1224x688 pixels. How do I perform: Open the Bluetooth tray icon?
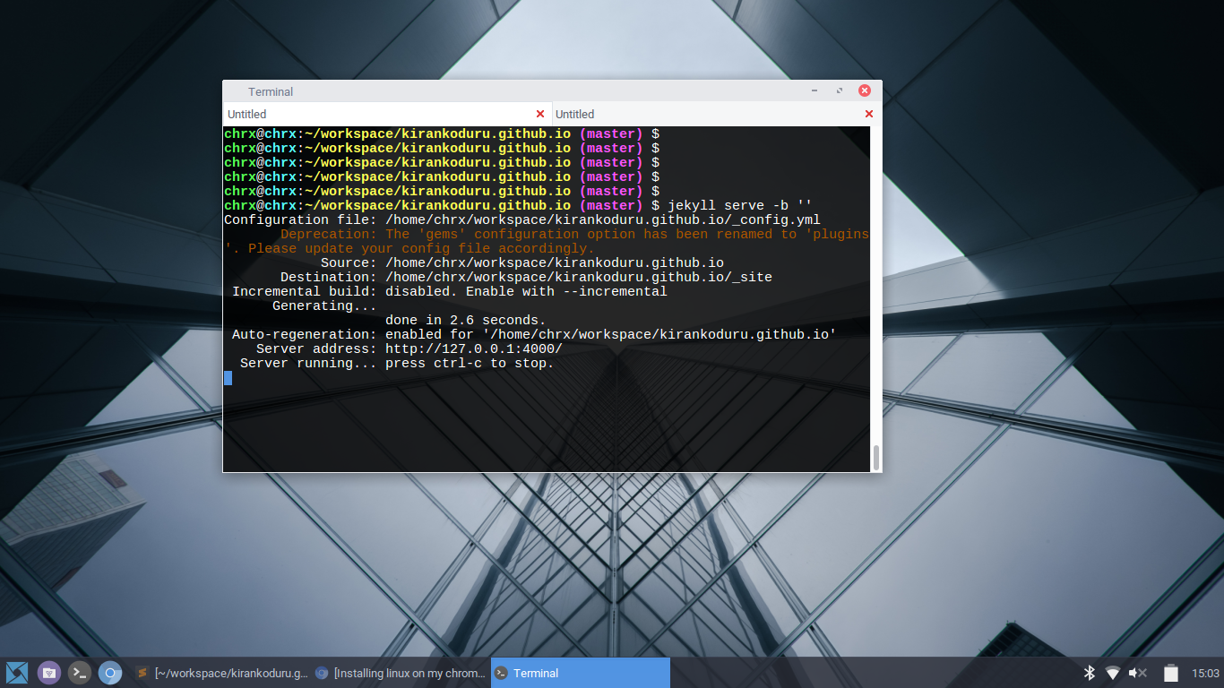pos(1090,673)
